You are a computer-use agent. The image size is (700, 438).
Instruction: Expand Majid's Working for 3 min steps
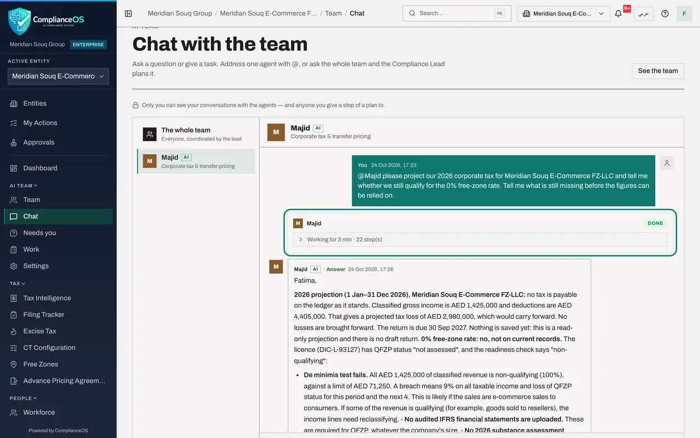[x=480, y=239]
